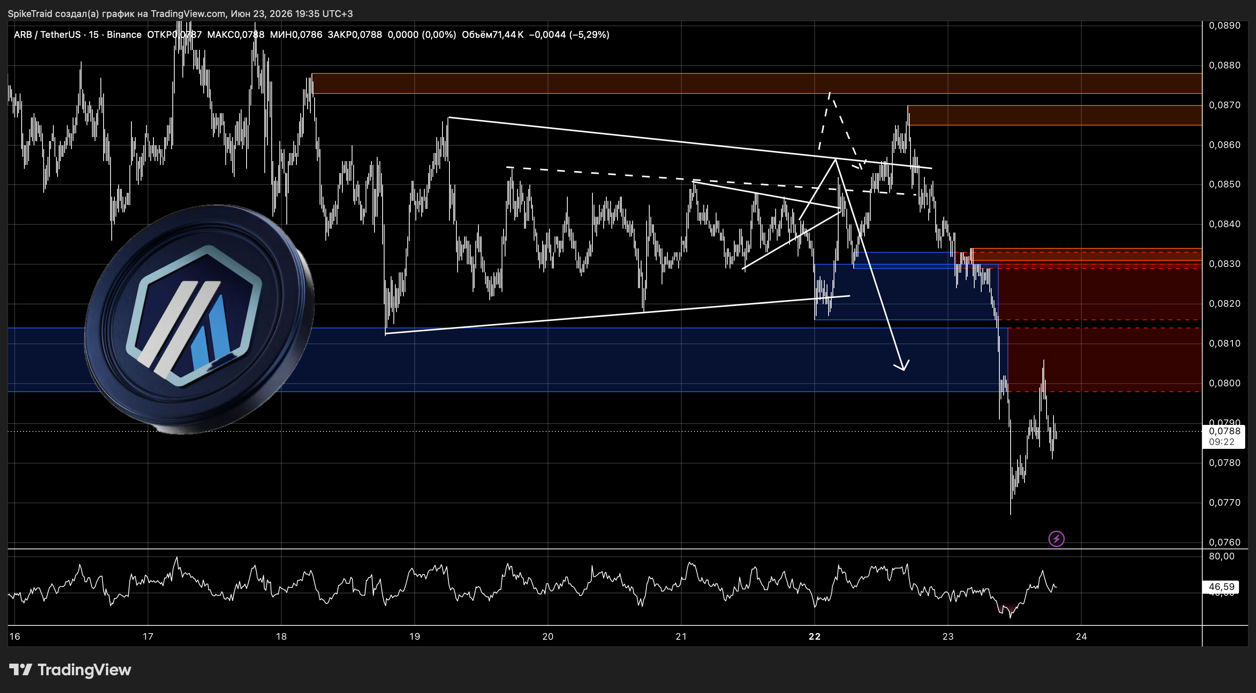This screenshot has width=1256, height=693.
Task: Click the RSI value label 46,59
Action: coord(1222,587)
